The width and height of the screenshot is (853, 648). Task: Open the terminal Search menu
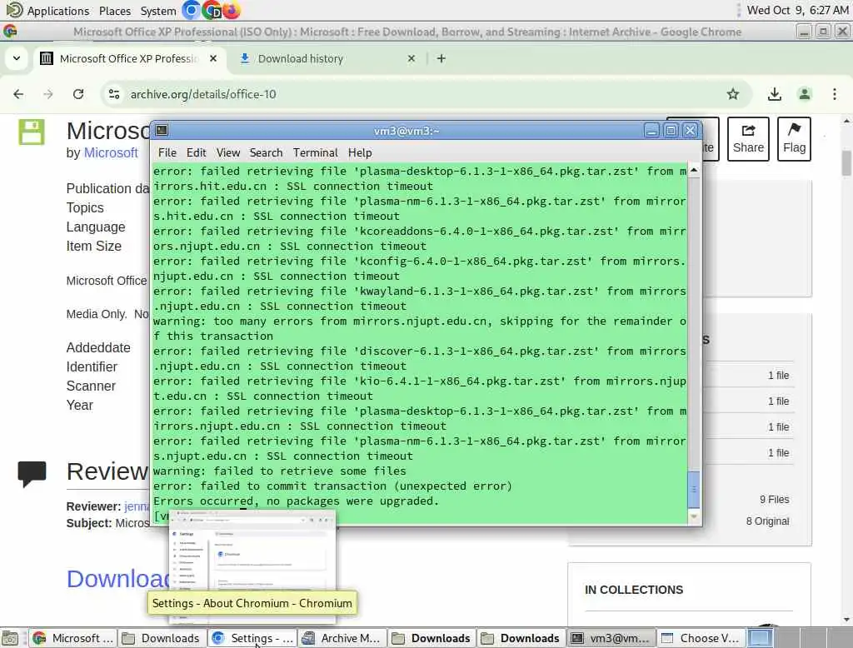266,153
